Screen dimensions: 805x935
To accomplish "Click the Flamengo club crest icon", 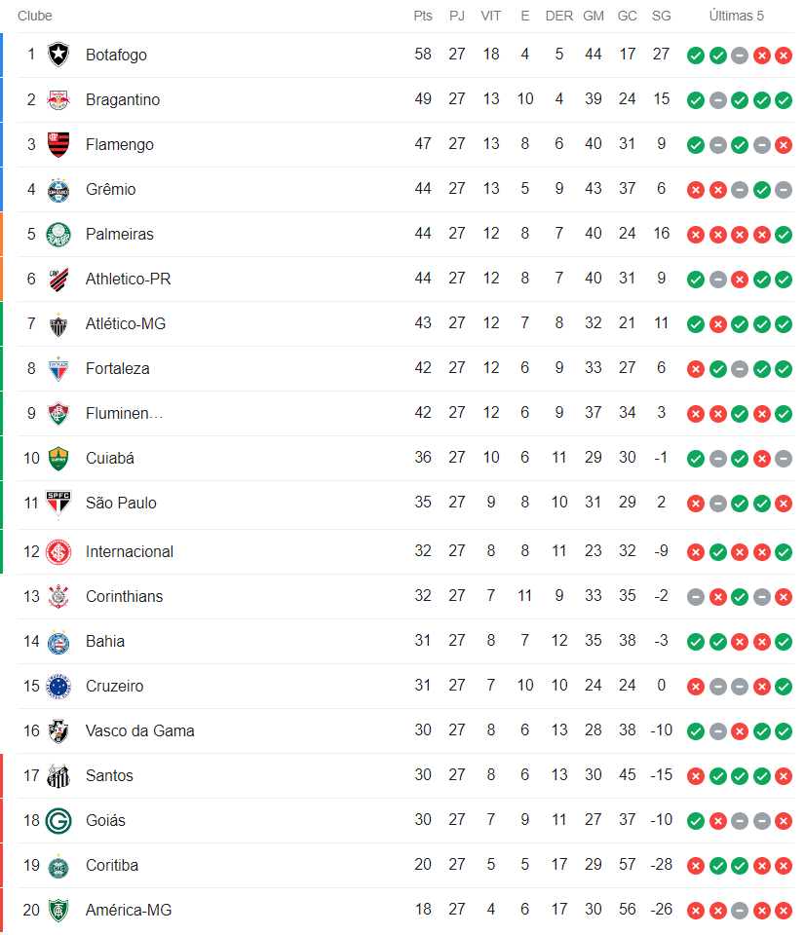I will click(x=58, y=144).
